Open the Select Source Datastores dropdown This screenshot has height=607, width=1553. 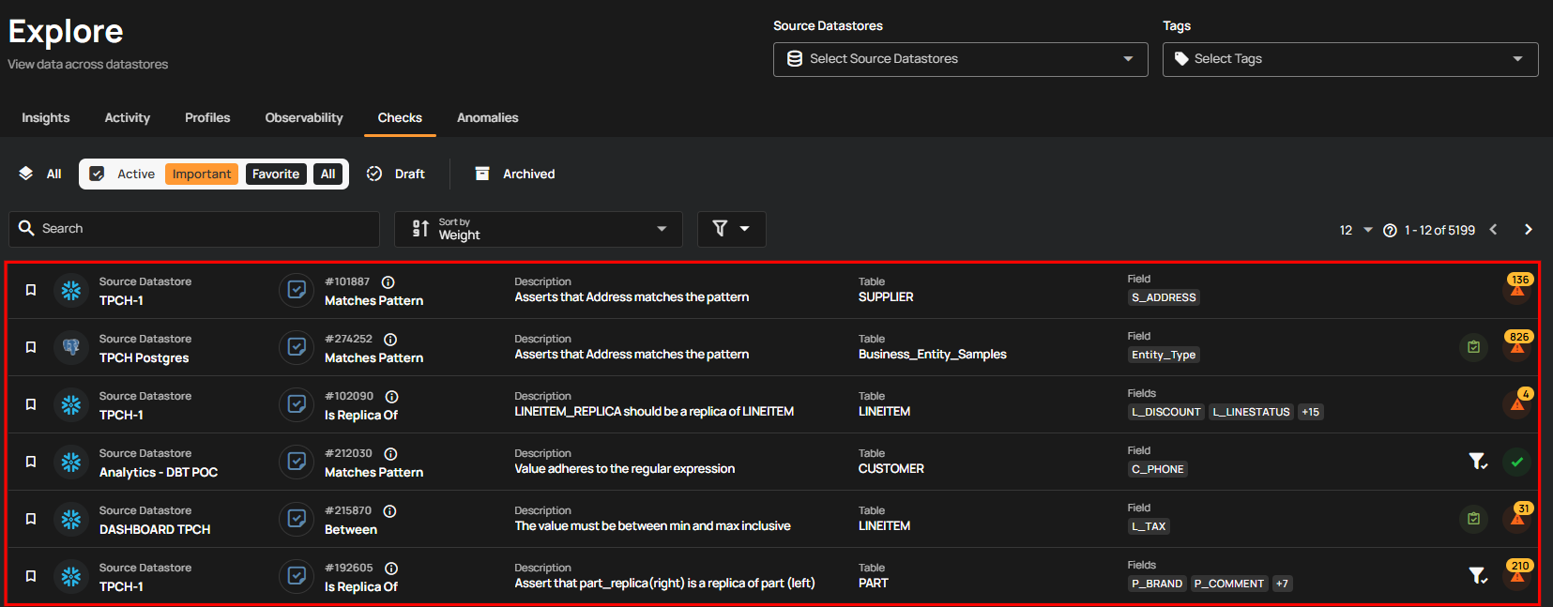pyautogui.click(x=960, y=59)
